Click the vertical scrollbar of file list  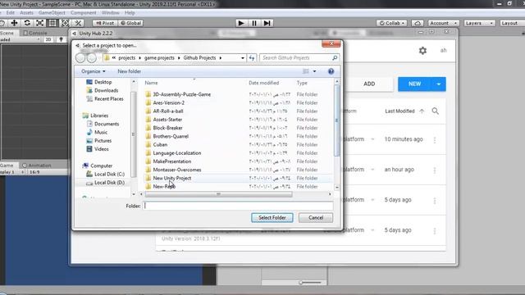click(337, 120)
